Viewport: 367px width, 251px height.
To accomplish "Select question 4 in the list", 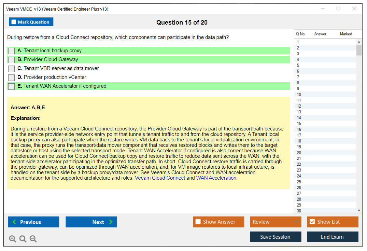I will click(x=325, y=59).
